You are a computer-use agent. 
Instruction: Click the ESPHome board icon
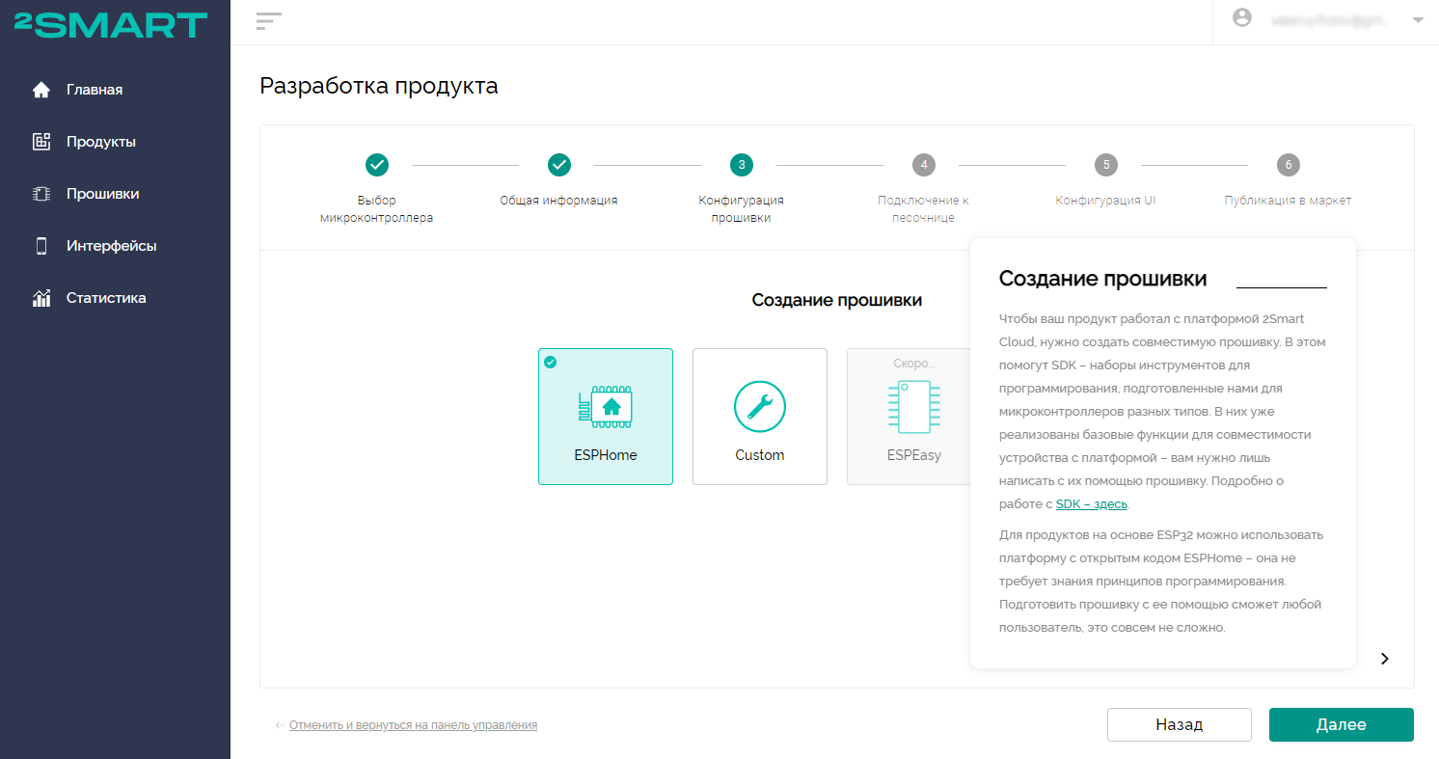pyautogui.click(x=605, y=406)
